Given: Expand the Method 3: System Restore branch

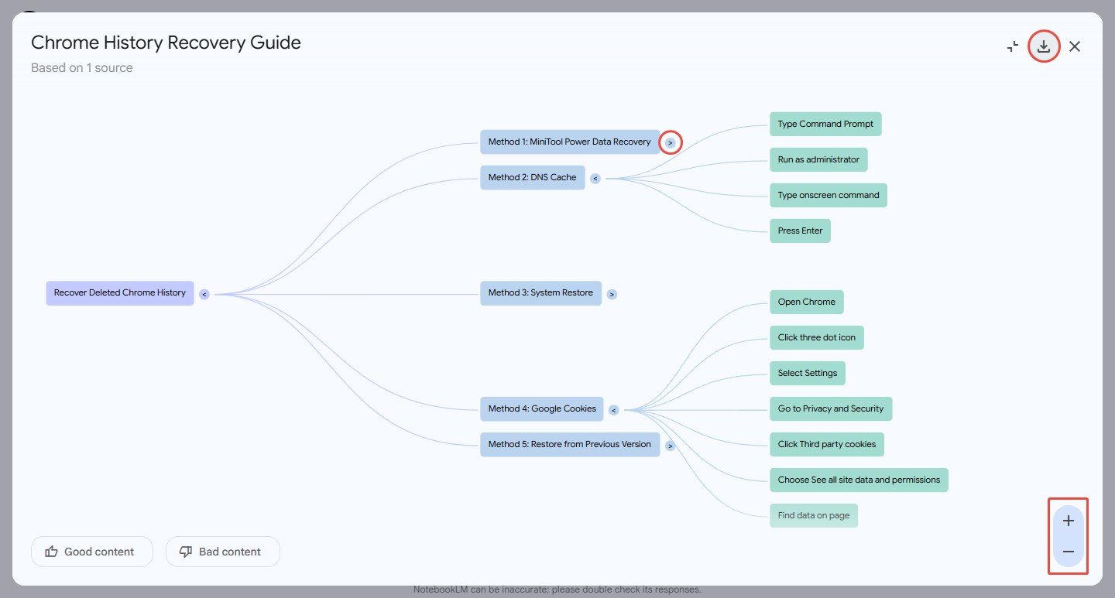Looking at the screenshot, I should tap(612, 294).
